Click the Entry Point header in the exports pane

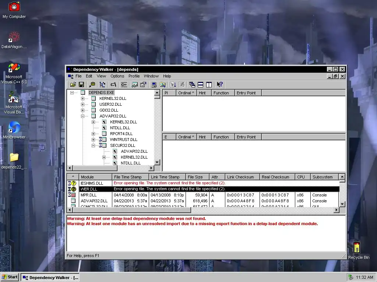coord(248,137)
